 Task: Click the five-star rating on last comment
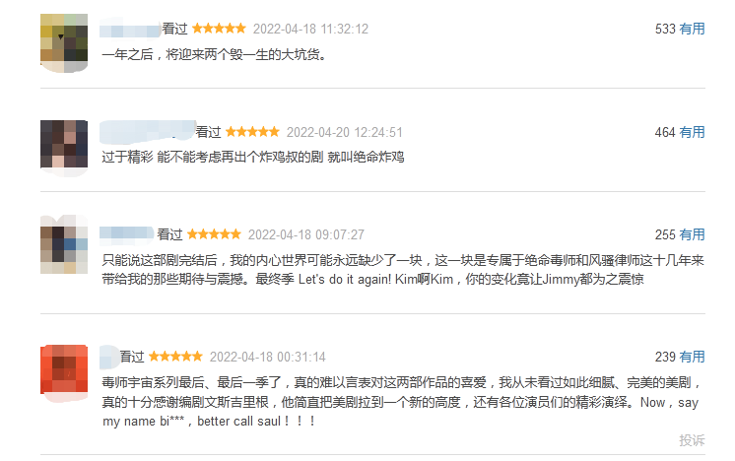(175, 357)
